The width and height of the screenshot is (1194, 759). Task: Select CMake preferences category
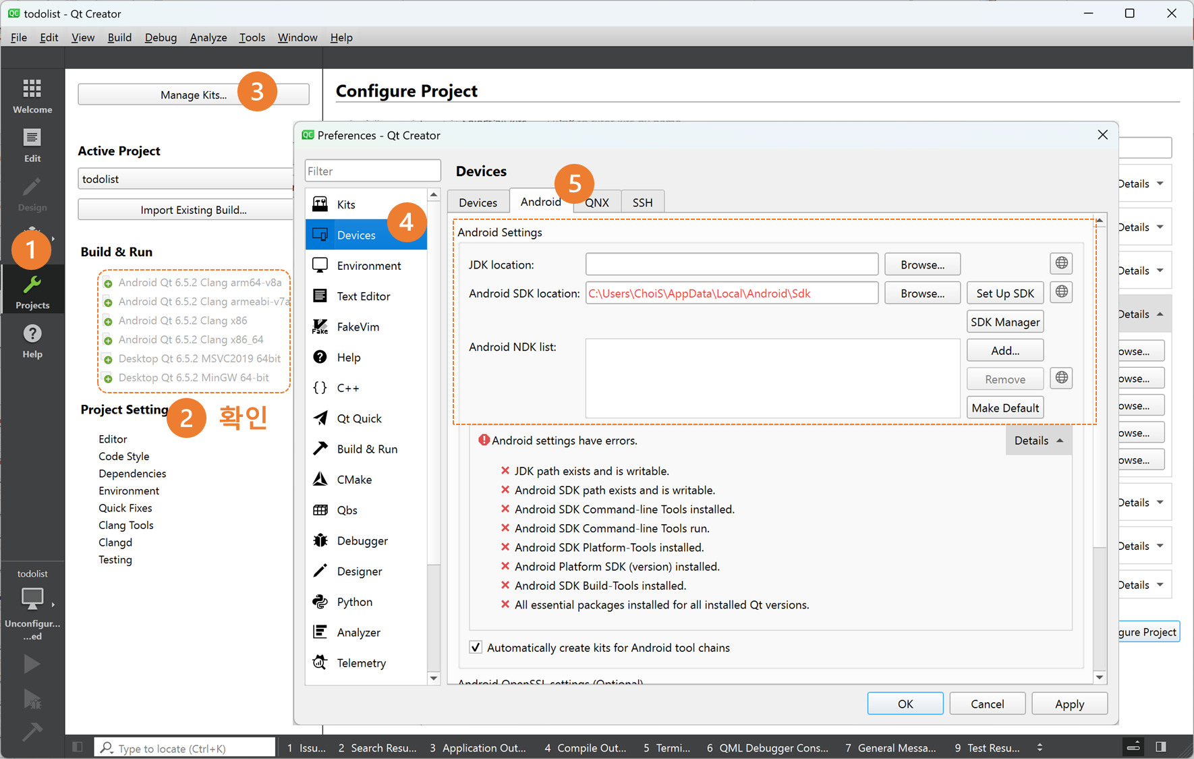point(366,480)
